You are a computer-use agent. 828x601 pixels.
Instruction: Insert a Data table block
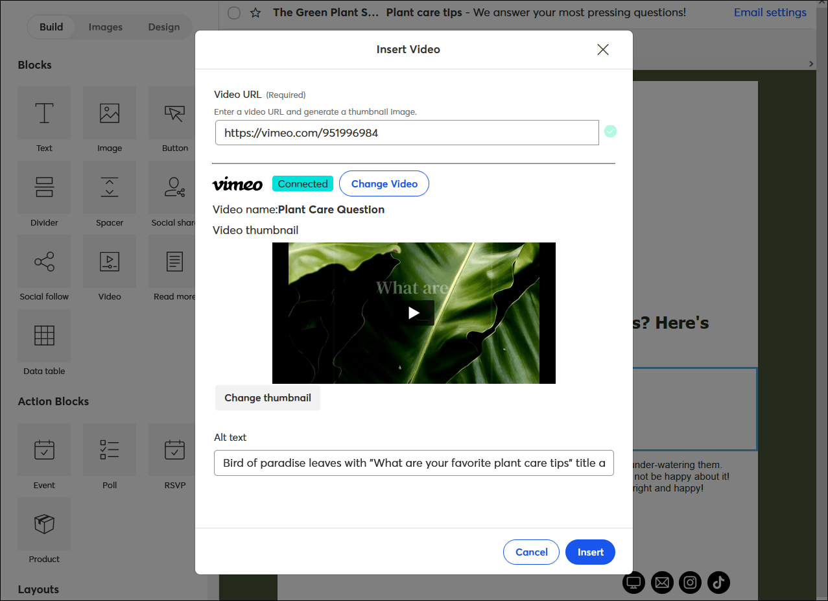tap(43, 336)
